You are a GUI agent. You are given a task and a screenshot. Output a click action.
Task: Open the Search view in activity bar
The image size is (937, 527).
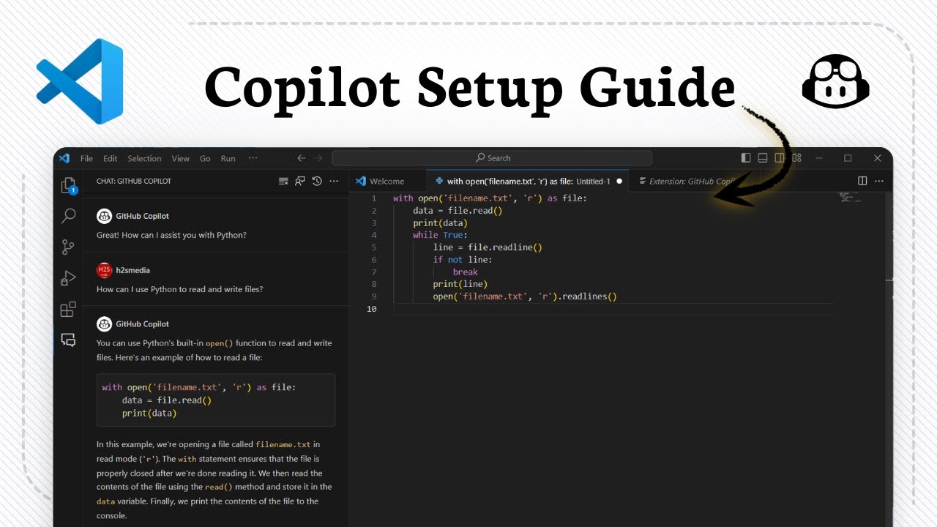click(68, 216)
